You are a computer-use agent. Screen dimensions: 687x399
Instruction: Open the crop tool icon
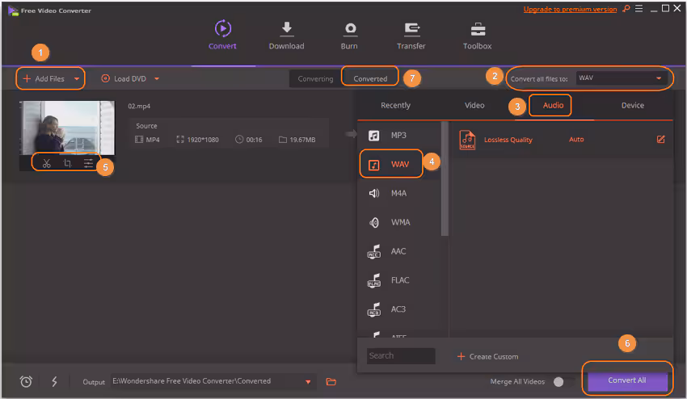(67, 163)
